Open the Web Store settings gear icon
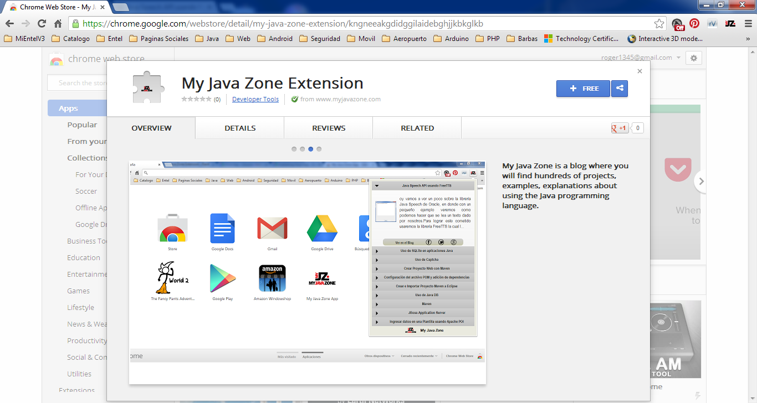 [x=693, y=58]
